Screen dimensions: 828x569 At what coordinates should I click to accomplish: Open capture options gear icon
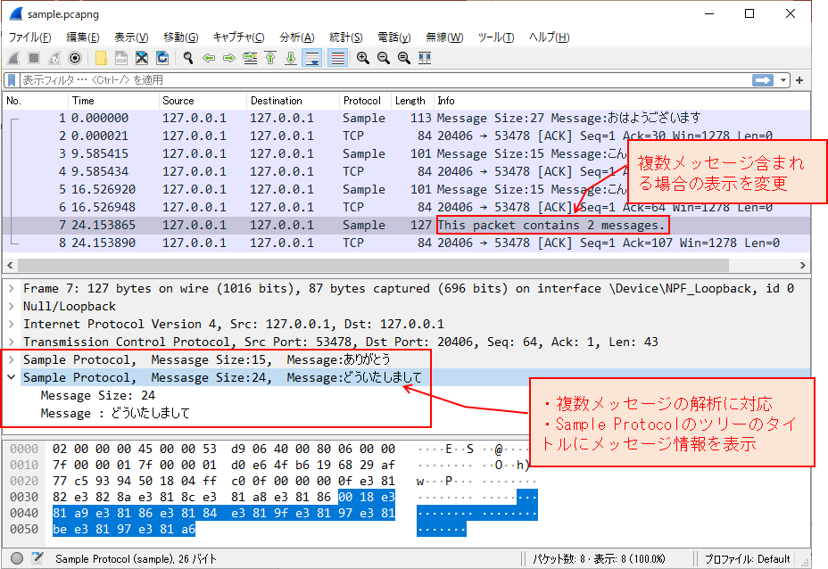coord(75,58)
